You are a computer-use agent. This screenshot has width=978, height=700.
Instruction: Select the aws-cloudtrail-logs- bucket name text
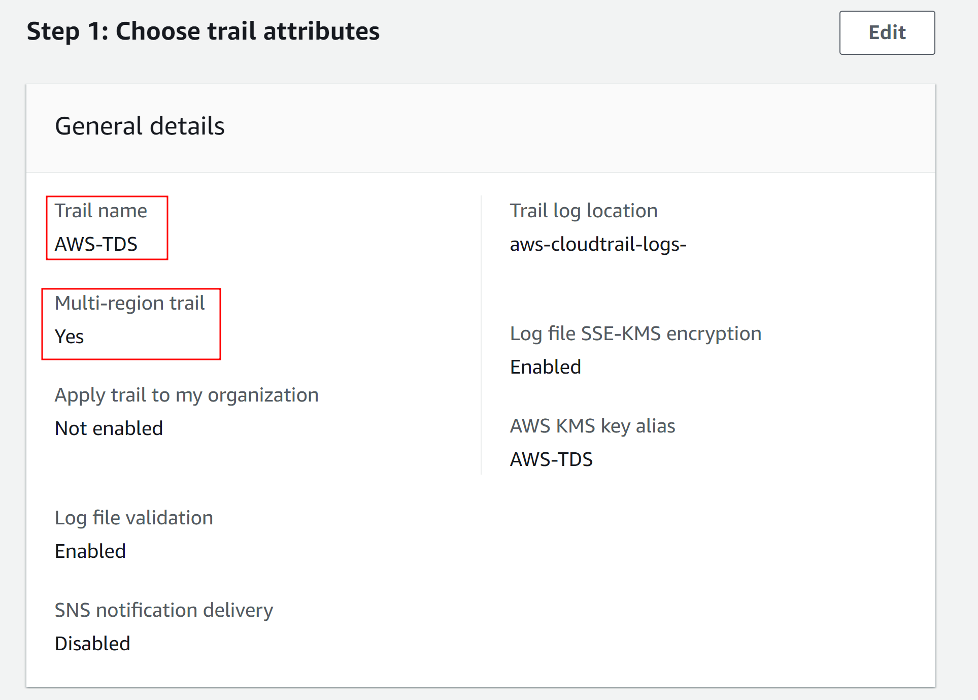(x=598, y=244)
